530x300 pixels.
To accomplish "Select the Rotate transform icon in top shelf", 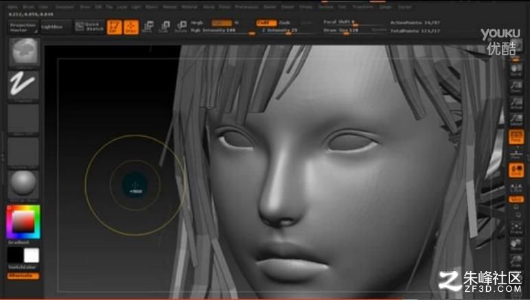I will (181, 27).
